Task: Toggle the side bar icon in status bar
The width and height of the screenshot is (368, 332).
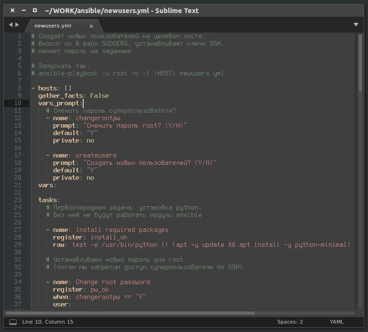Action: click(x=13, y=322)
